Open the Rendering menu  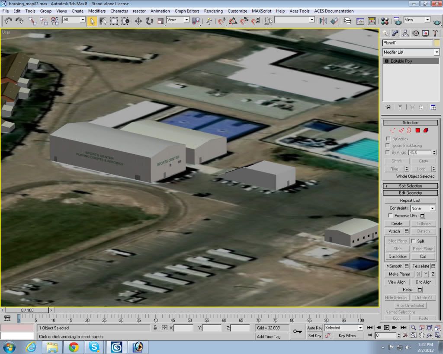point(213,11)
